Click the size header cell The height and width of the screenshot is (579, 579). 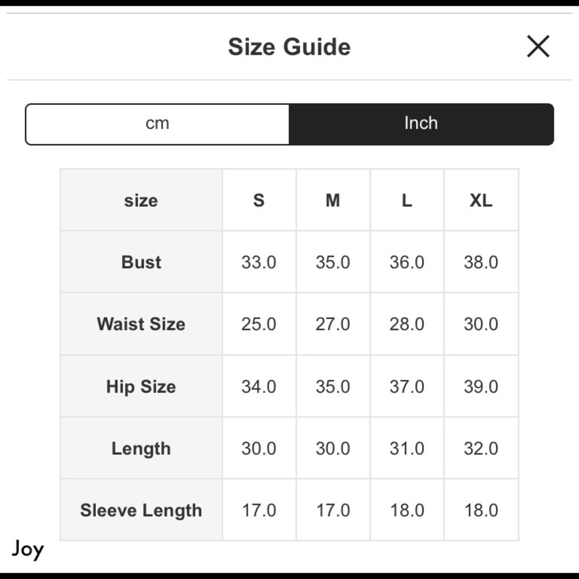pyautogui.click(x=141, y=200)
